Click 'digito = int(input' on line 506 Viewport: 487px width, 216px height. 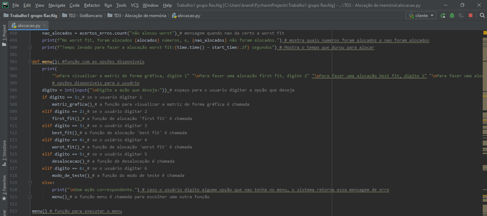[x=65, y=90]
